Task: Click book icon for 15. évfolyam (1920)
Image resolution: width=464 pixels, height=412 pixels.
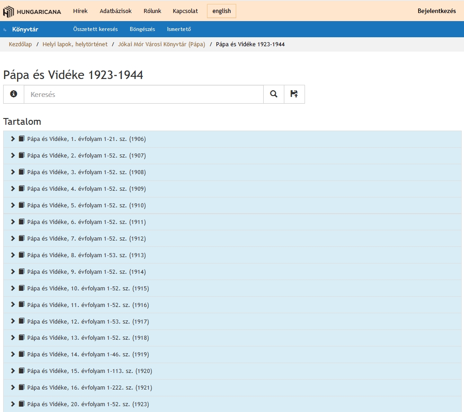Action: (x=21, y=370)
